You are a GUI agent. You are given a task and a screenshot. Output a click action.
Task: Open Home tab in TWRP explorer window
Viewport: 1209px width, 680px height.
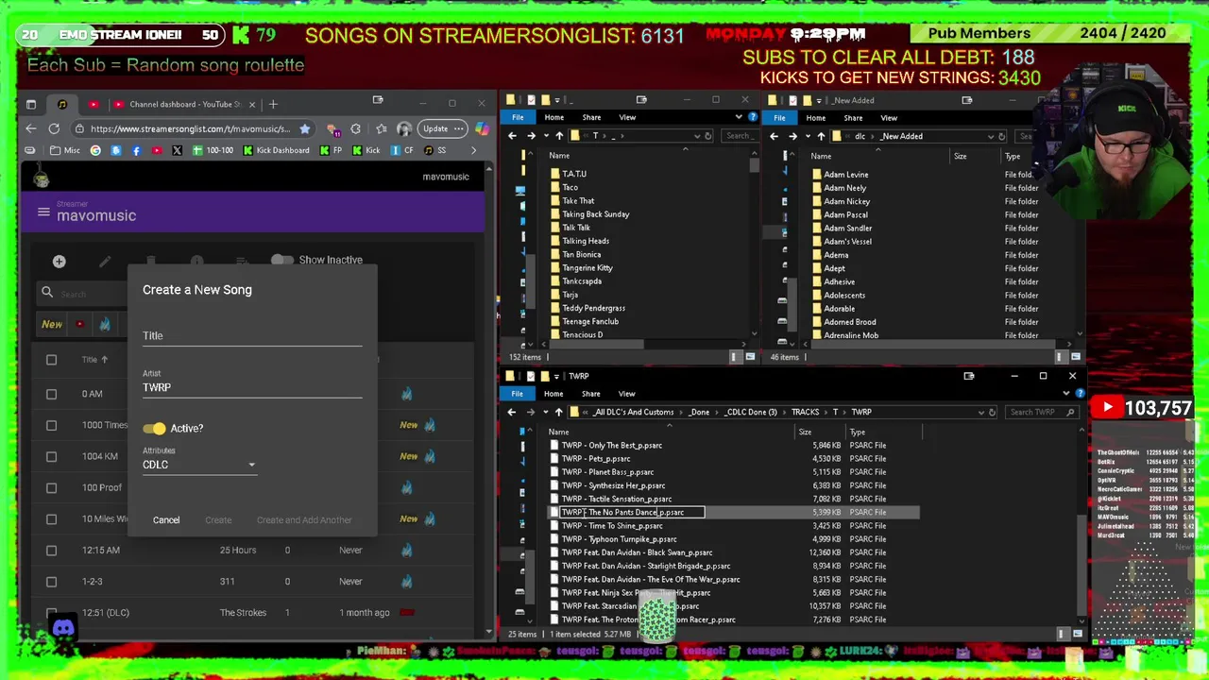(553, 394)
